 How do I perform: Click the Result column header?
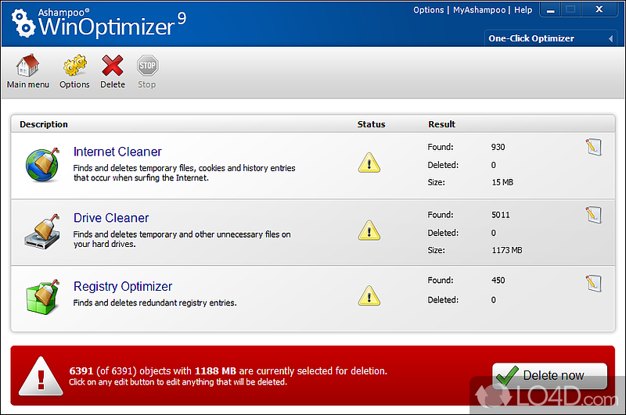tap(441, 124)
